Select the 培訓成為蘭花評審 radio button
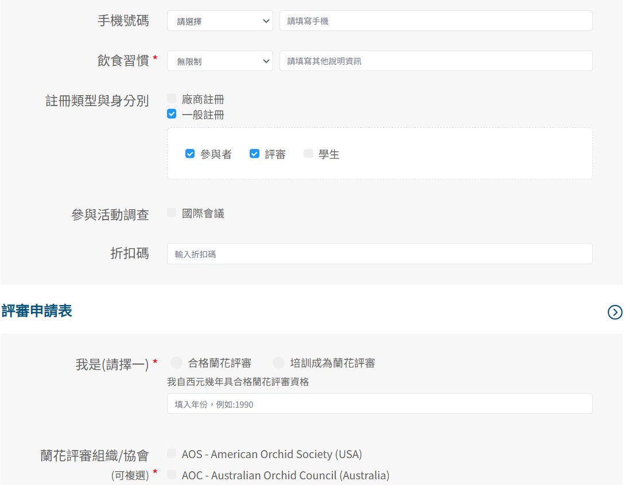Screen dimensions: 625x485 [278, 363]
